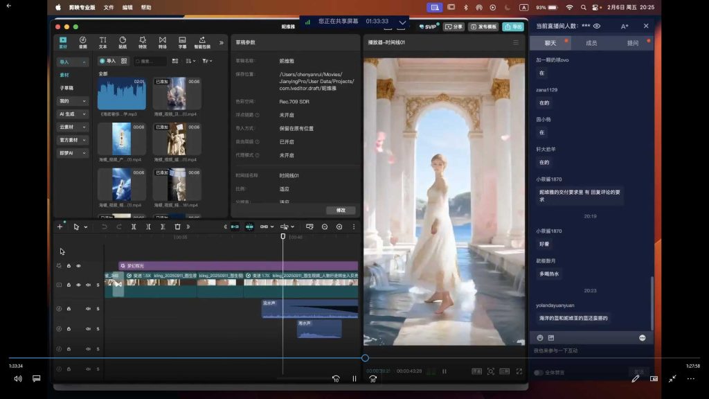The height and width of the screenshot is (399, 709).
Task: Open the 转场 transitions panel icon
Action: point(162,42)
